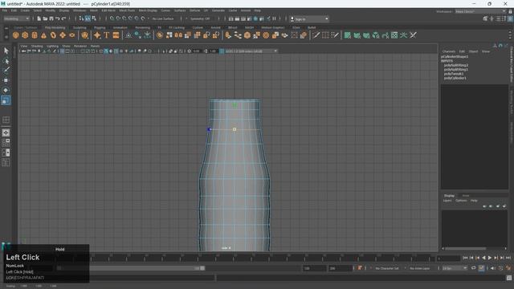Open the viewport color management dropdown
The height and width of the screenshot is (289, 514).
(x=251, y=51)
